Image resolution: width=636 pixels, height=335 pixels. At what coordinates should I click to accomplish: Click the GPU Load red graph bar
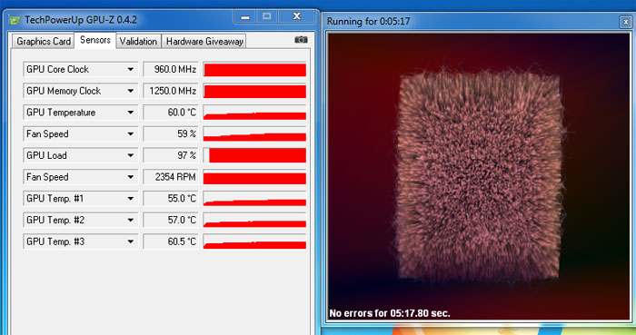(254, 155)
